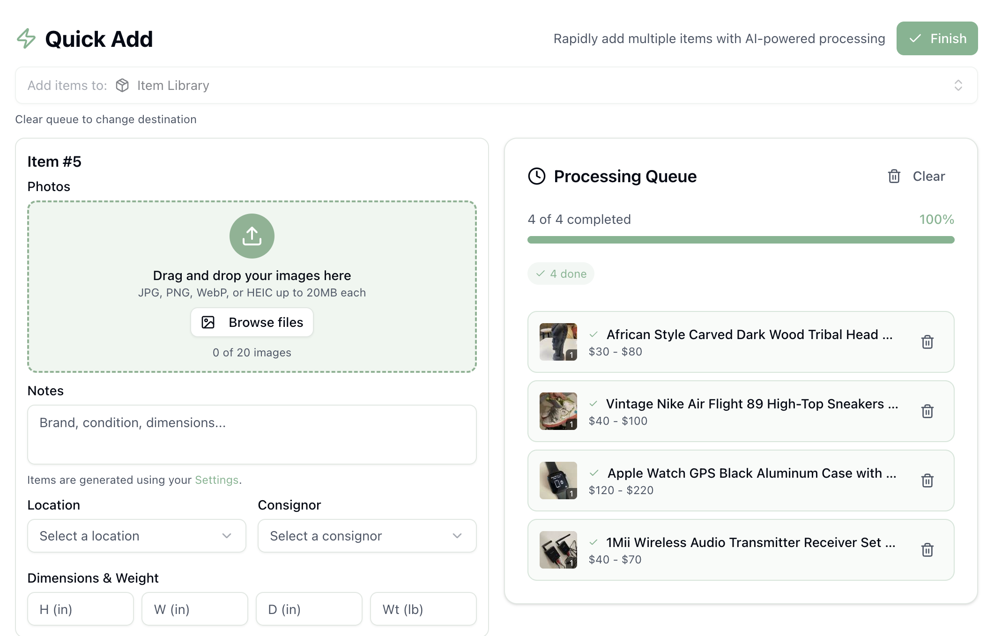Click the green upload arrow icon

click(x=252, y=236)
